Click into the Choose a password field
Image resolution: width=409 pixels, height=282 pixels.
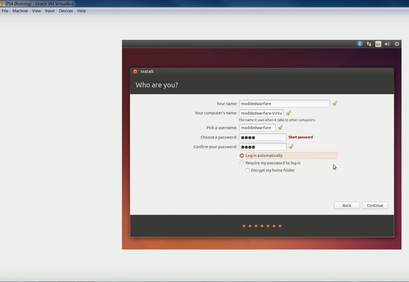pyautogui.click(x=263, y=137)
